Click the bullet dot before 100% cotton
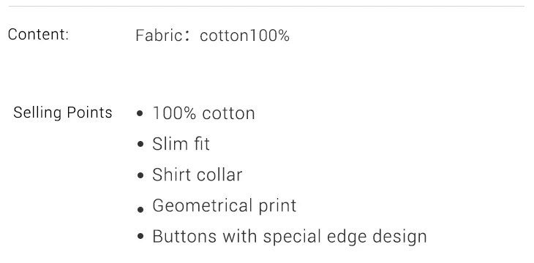The height and width of the screenshot is (263, 534). pos(140,113)
